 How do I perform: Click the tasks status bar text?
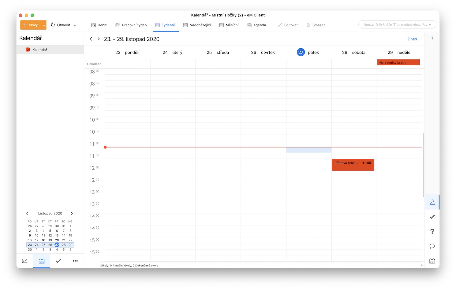pyautogui.click(x=129, y=266)
